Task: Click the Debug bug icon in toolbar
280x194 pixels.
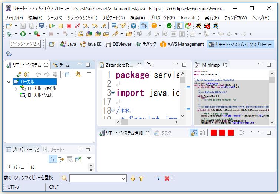Action: [x=9, y=34]
